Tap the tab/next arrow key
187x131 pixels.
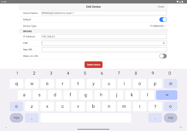167,95
